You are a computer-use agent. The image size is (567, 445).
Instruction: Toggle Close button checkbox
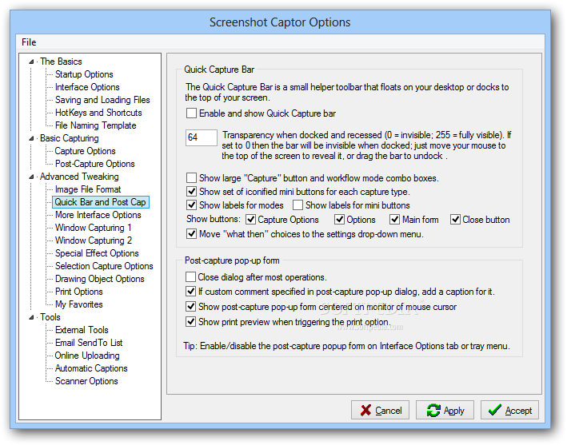point(455,219)
